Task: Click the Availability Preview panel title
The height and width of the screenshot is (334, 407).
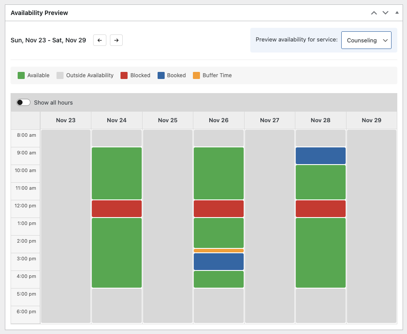Action: point(39,13)
